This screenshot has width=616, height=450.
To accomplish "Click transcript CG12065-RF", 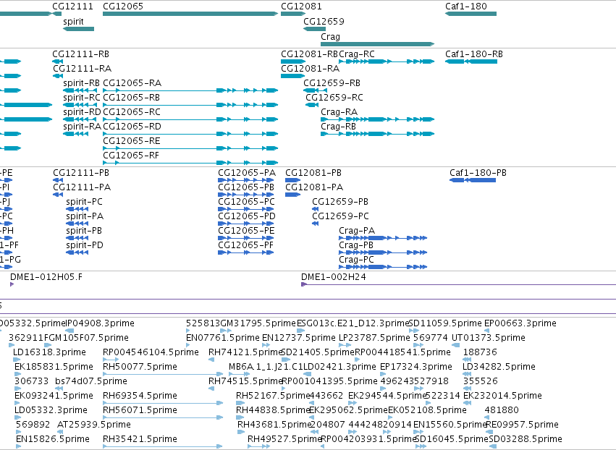I will point(131,156).
